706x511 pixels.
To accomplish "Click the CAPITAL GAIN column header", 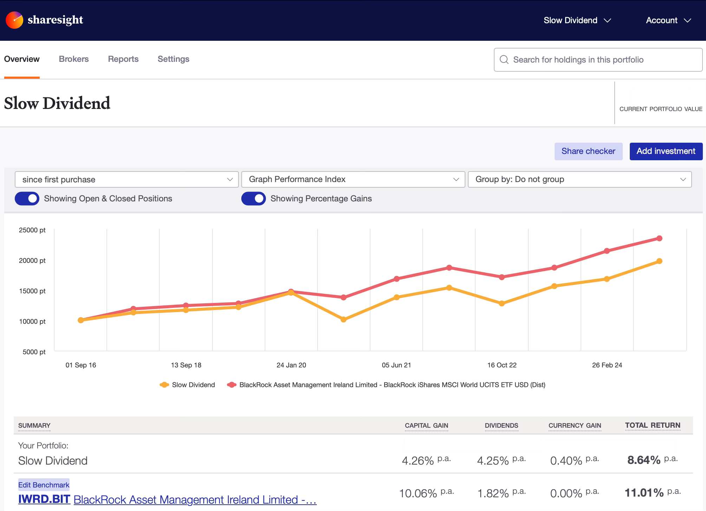I will (426, 426).
